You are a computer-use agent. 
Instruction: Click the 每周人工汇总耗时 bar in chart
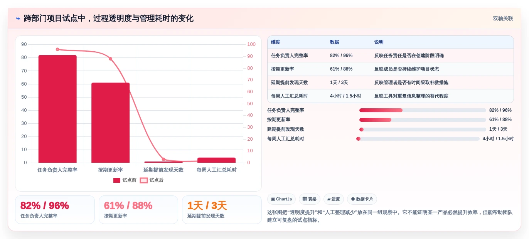pyautogui.click(x=216, y=160)
